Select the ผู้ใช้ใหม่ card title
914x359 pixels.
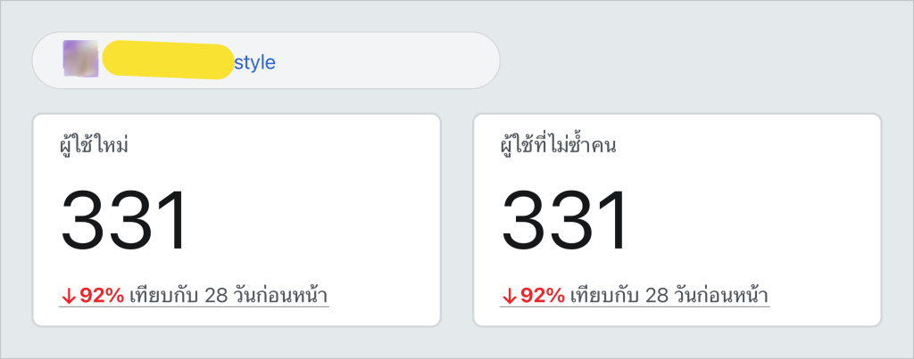(94, 145)
